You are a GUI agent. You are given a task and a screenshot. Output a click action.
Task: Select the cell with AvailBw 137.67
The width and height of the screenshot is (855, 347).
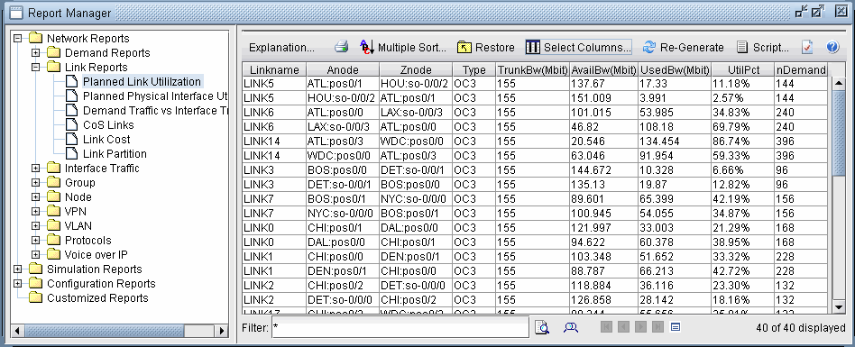tap(603, 83)
